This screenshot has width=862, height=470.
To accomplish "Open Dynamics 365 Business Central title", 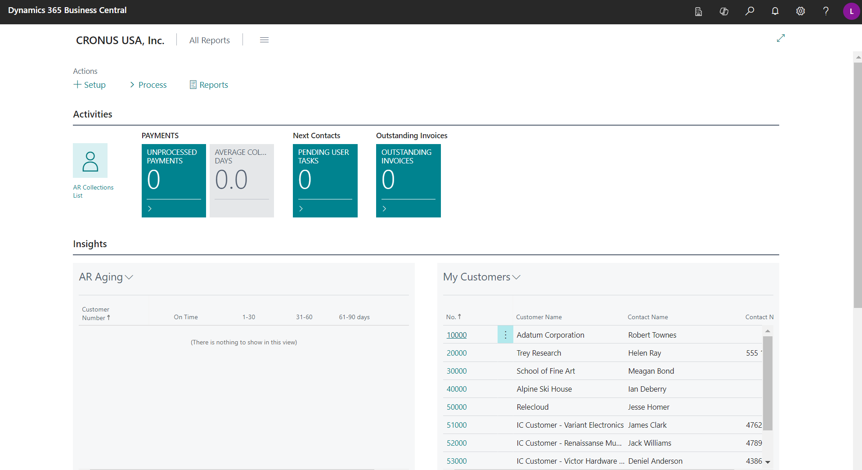I will tap(67, 10).
